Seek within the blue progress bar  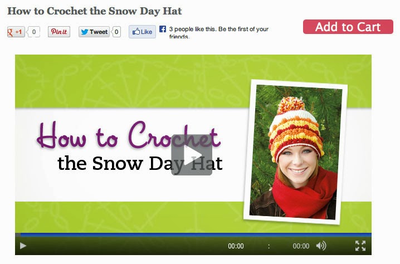pyautogui.click(x=196, y=234)
